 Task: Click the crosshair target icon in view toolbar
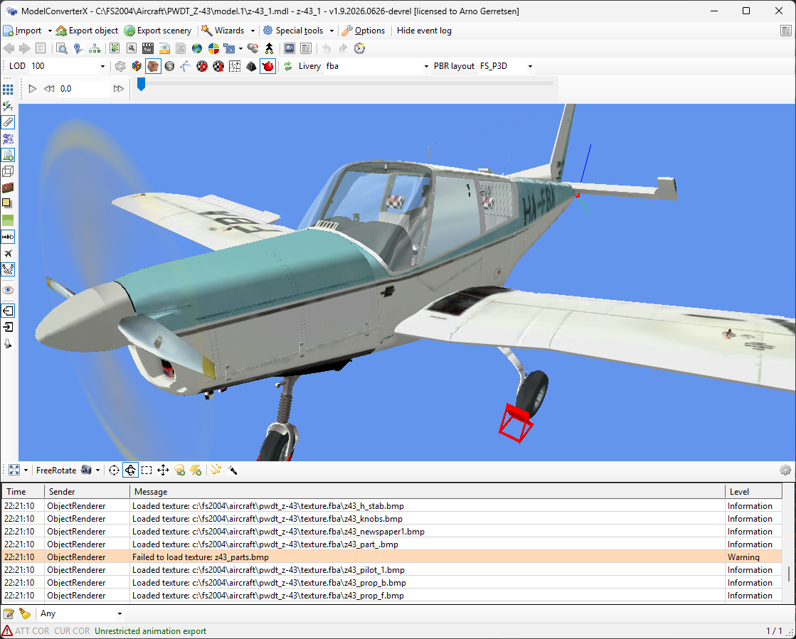pos(115,470)
